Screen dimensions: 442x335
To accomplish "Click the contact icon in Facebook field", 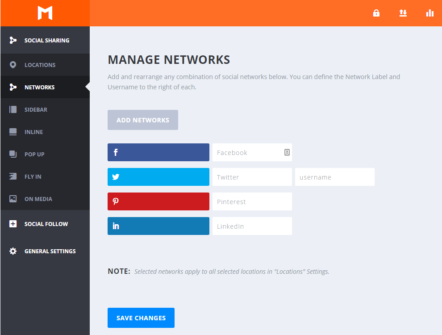I will pyautogui.click(x=287, y=152).
